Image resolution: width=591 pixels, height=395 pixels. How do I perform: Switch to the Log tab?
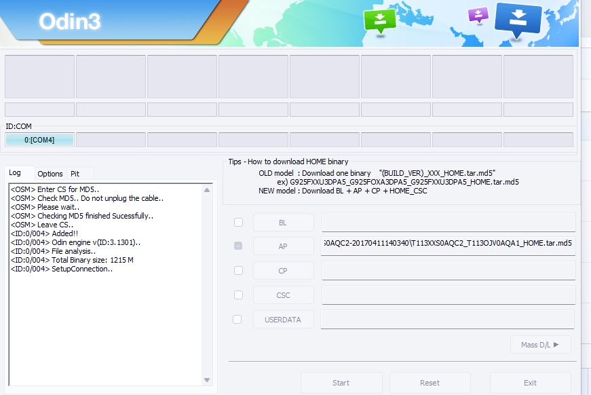point(15,172)
